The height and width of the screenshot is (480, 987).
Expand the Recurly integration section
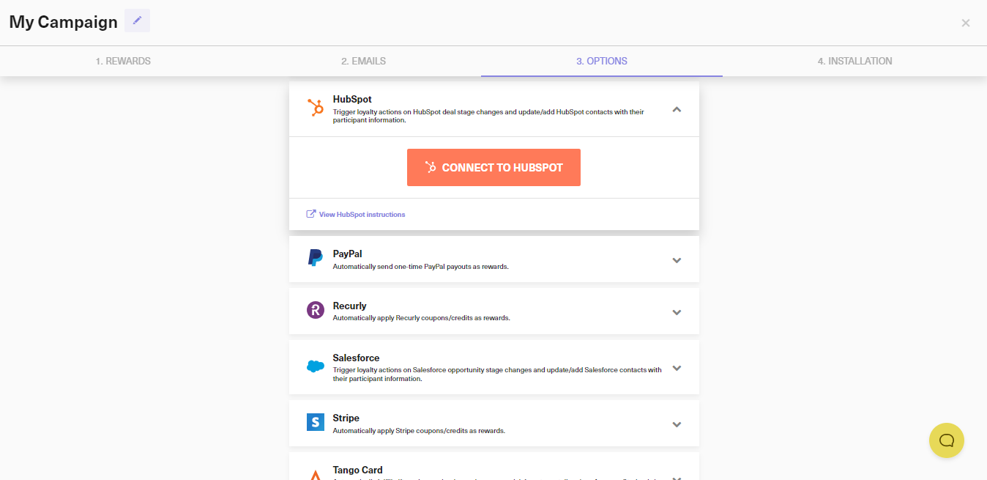point(677,311)
